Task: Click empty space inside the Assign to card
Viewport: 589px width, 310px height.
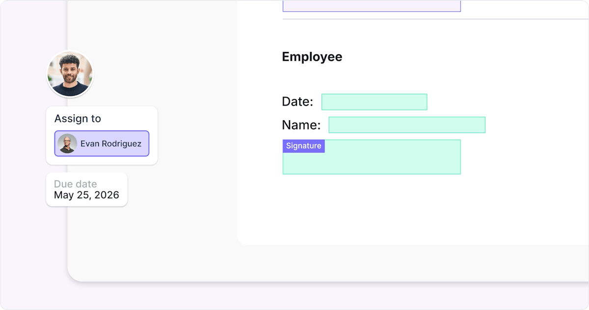Action: pyautogui.click(x=133, y=118)
